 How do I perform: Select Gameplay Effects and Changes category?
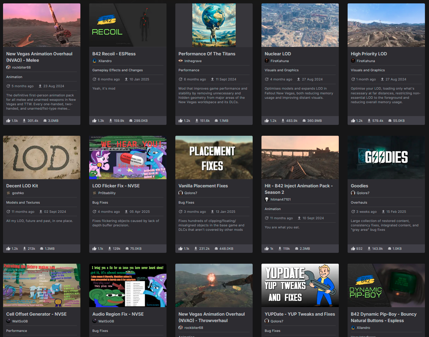(x=118, y=70)
